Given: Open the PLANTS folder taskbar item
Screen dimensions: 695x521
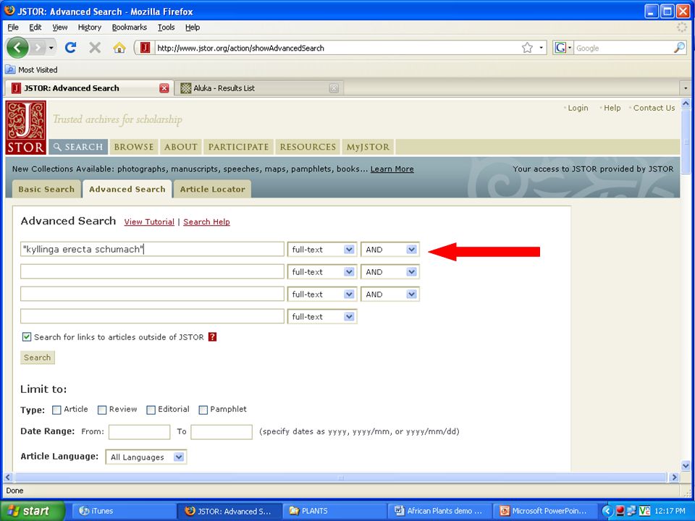Looking at the screenshot, I should point(334,511).
